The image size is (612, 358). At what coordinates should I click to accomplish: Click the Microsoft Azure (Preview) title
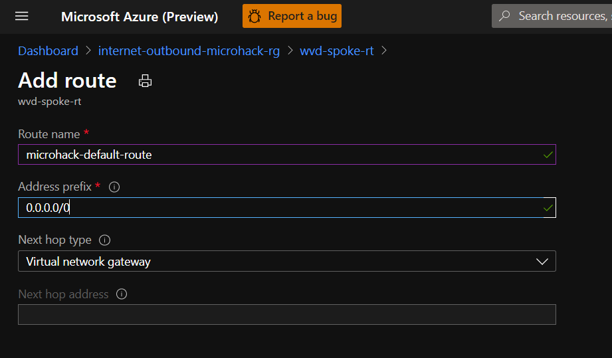point(140,17)
